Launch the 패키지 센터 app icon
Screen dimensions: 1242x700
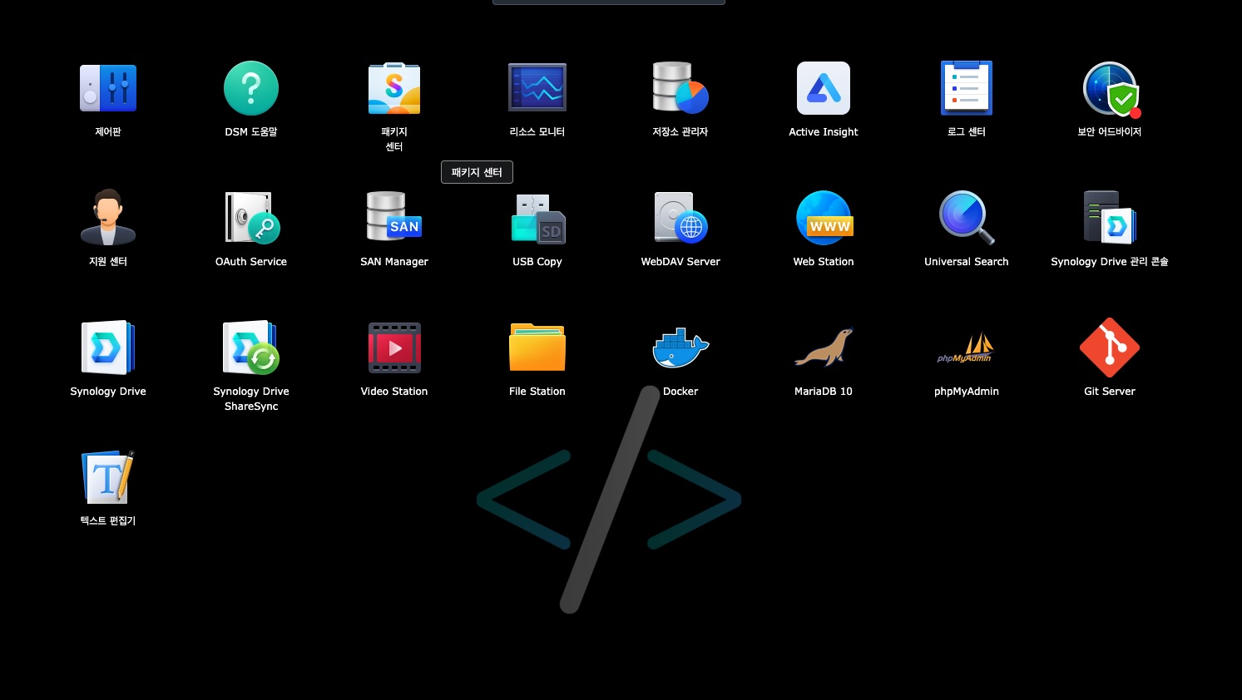coord(394,88)
